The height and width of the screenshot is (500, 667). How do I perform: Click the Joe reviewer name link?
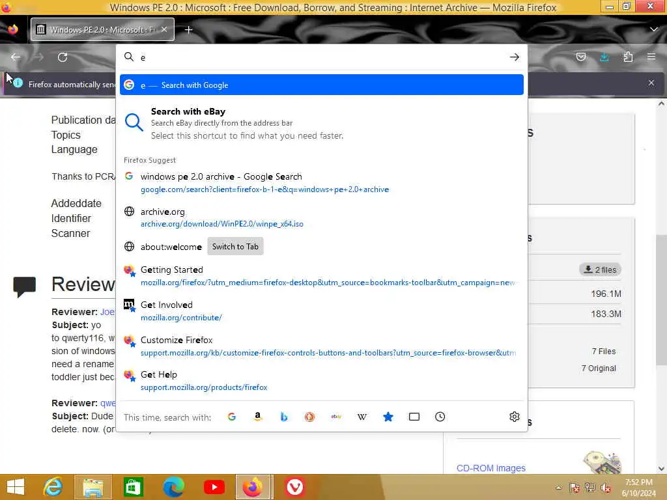(x=107, y=312)
